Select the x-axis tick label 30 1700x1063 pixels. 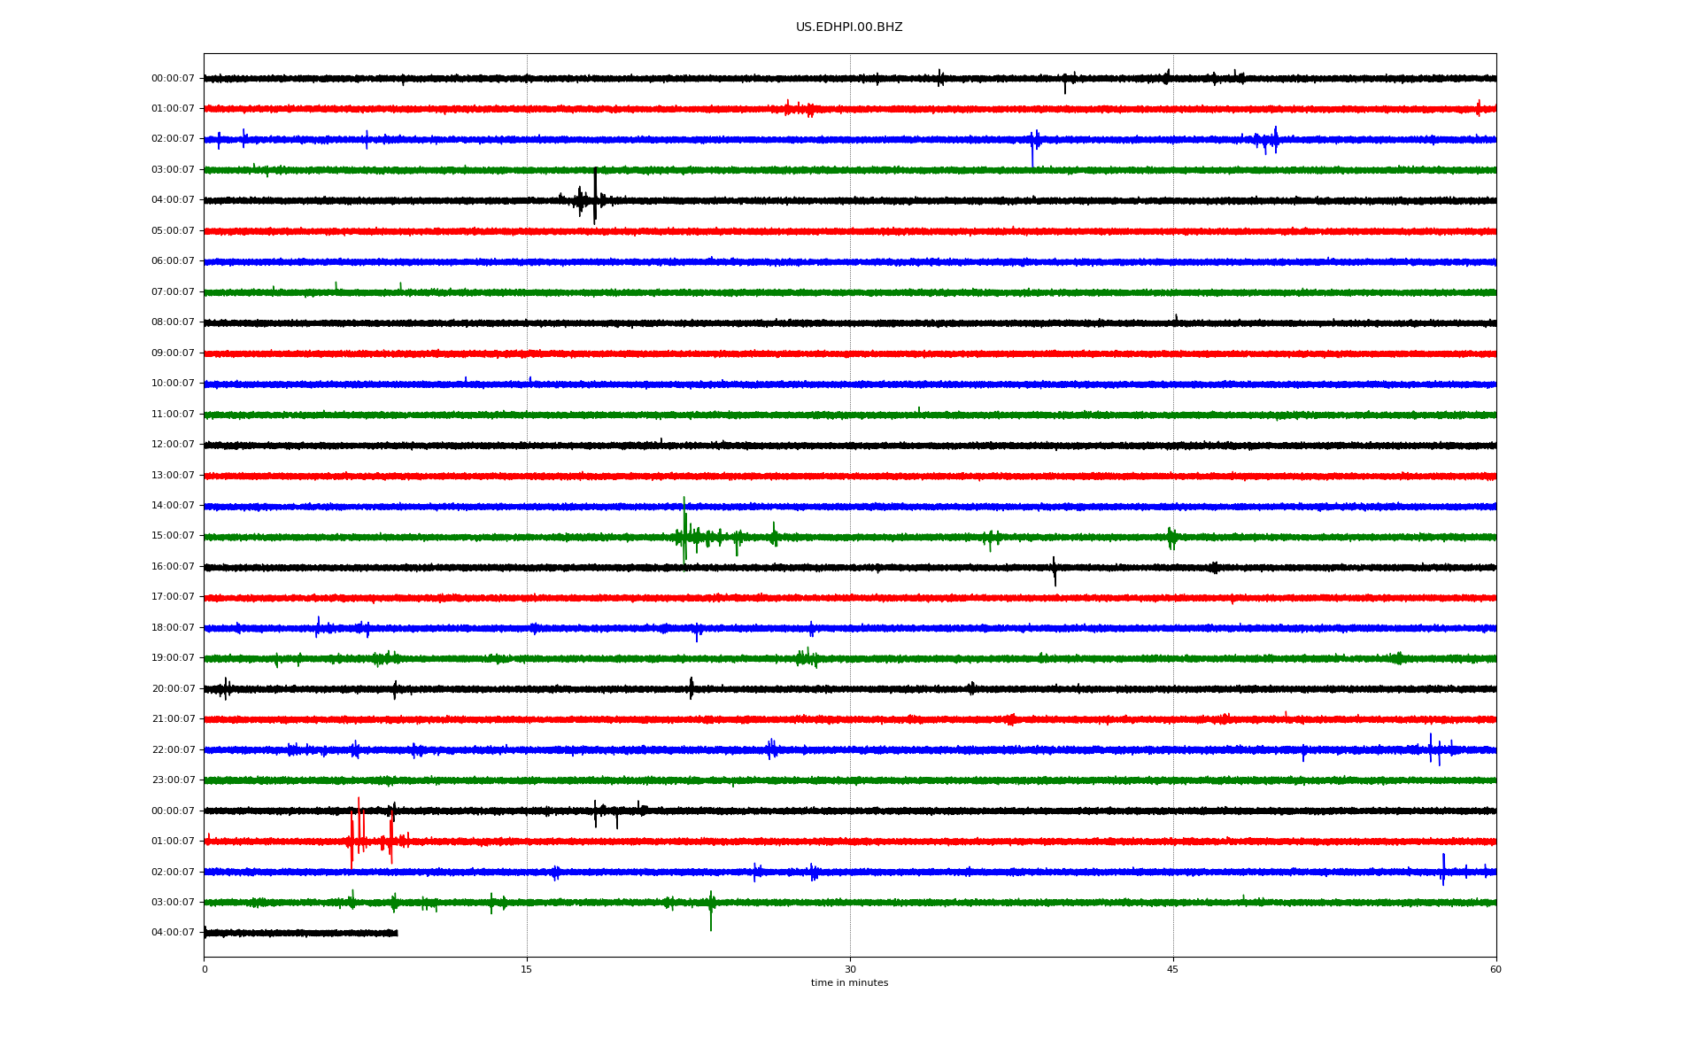coord(850,969)
